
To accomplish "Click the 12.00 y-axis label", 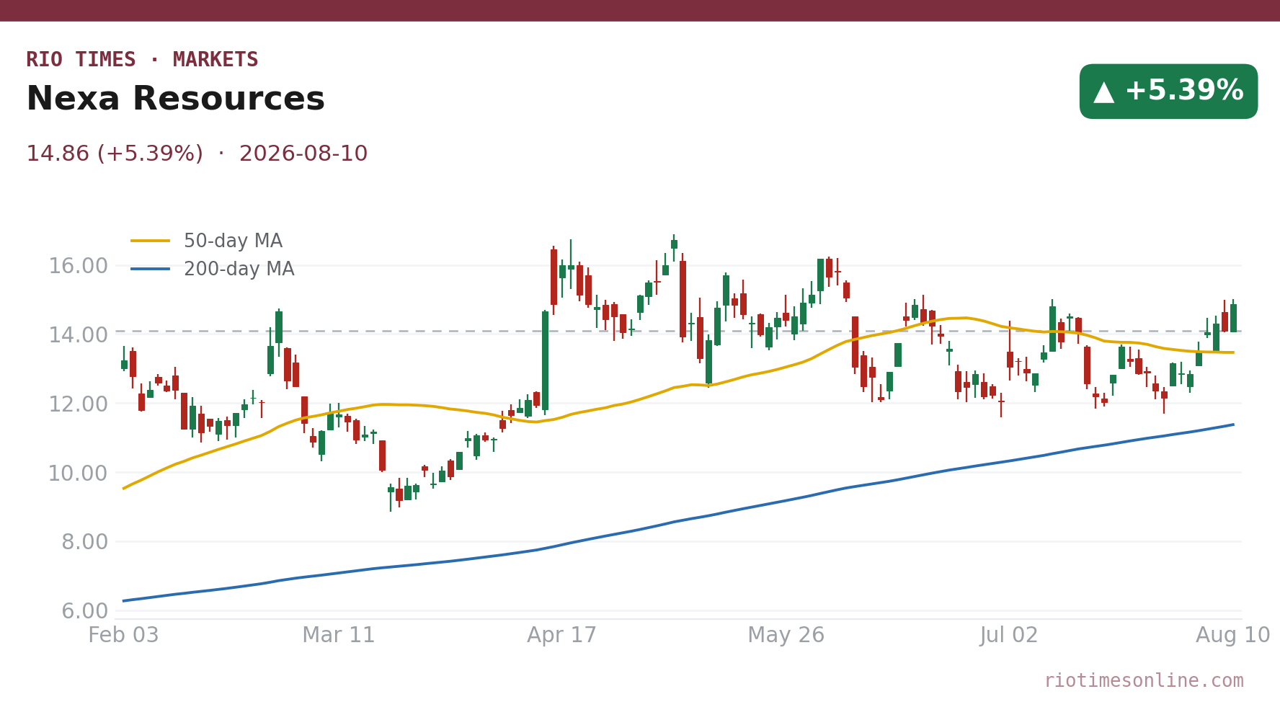I will (78, 404).
